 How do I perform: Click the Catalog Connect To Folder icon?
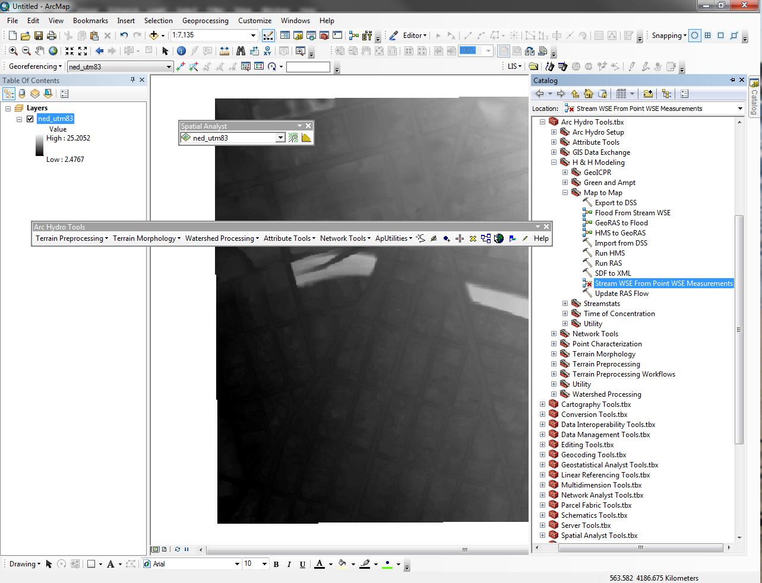pyautogui.click(x=648, y=94)
